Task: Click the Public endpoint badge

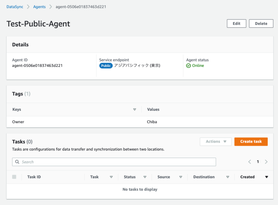Action: click(x=106, y=66)
